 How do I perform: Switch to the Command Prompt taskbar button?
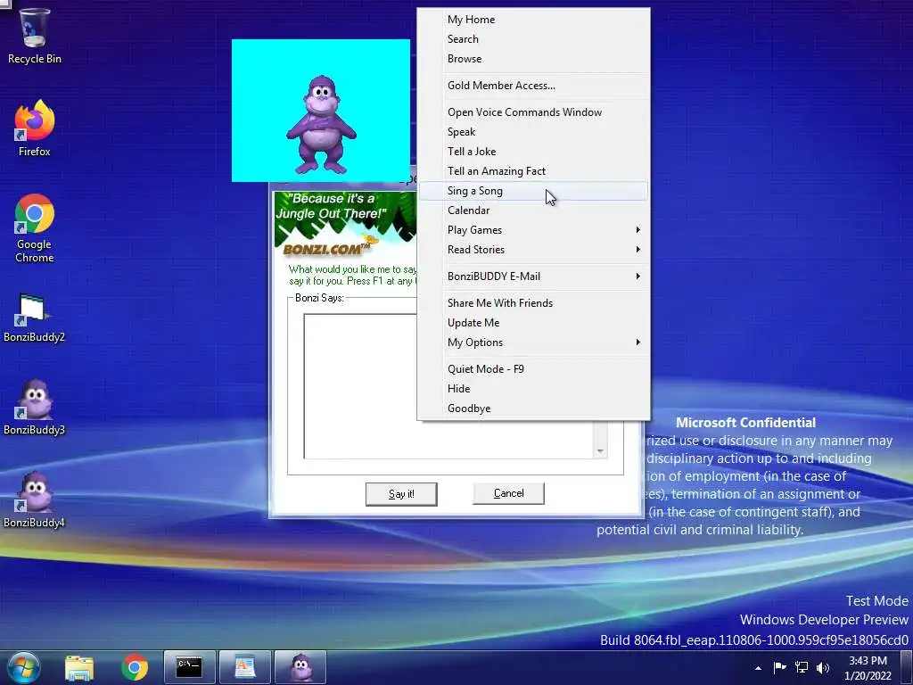click(189, 667)
